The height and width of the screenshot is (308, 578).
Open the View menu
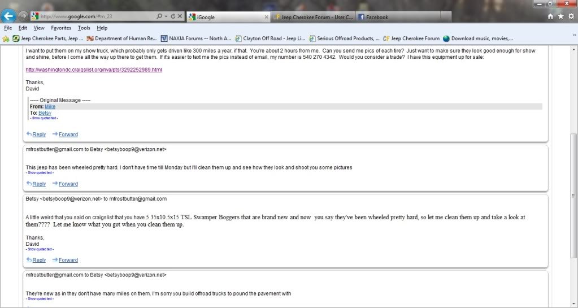39,28
